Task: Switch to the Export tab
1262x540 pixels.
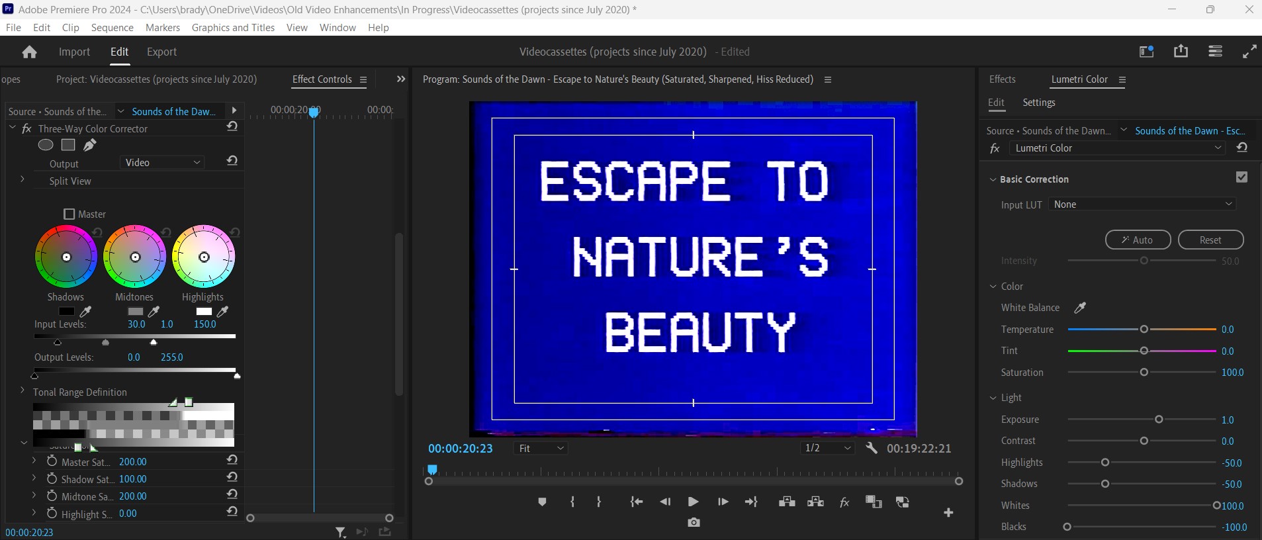Action: click(161, 52)
